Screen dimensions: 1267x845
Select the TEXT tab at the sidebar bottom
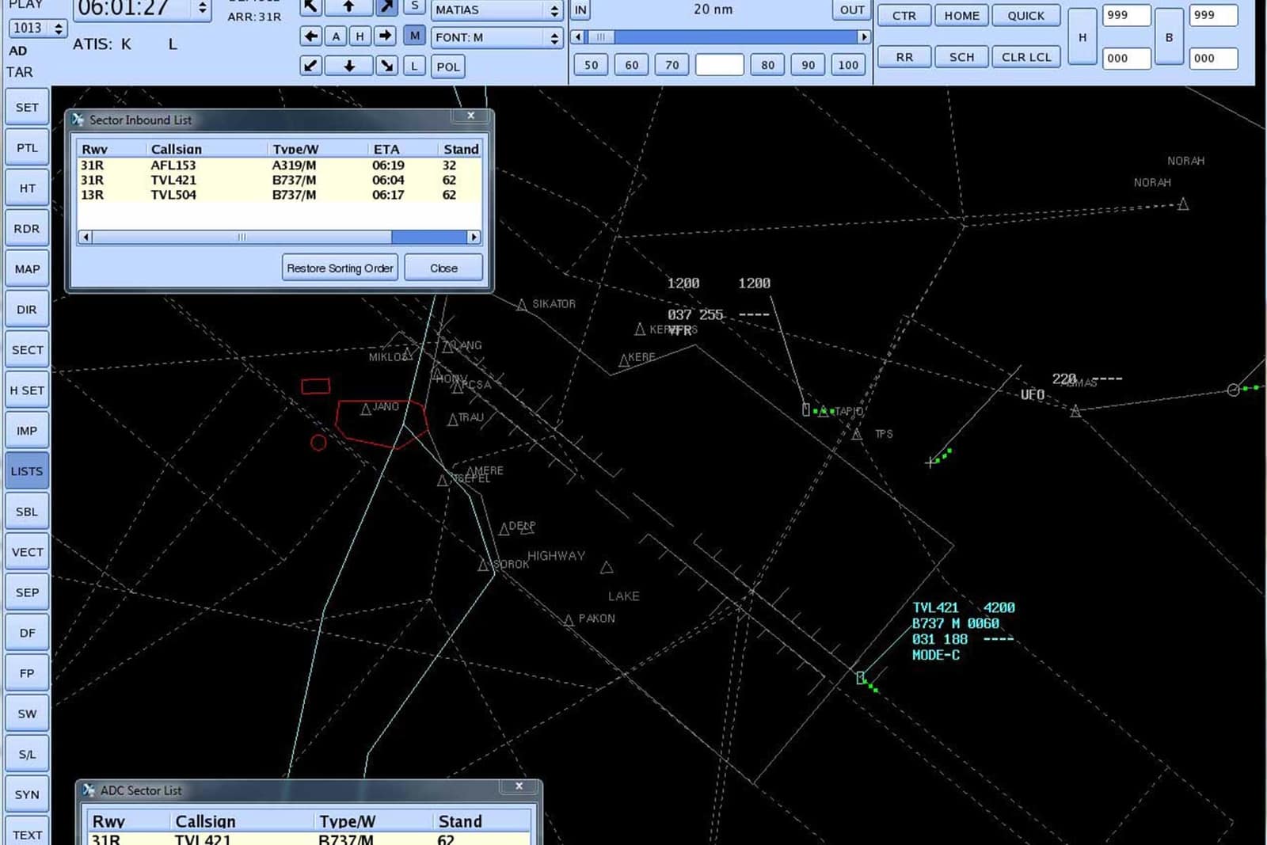(26, 835)
